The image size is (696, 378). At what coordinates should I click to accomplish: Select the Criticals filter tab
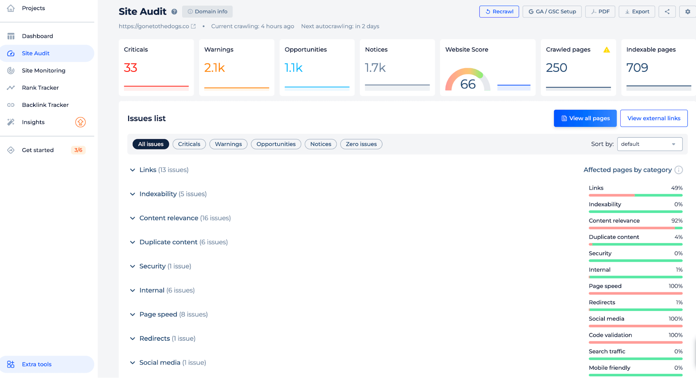189,144
